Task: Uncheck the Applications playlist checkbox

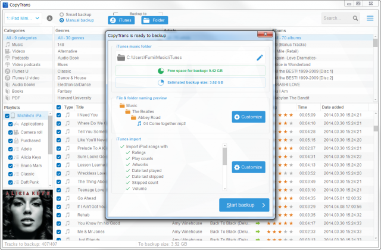Action: (x=11, y=124)
